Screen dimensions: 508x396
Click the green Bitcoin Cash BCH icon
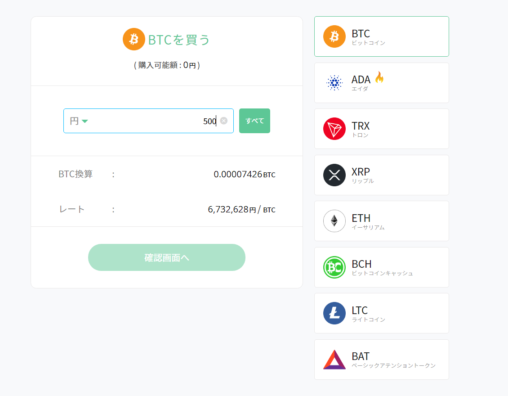coord(334,267)
